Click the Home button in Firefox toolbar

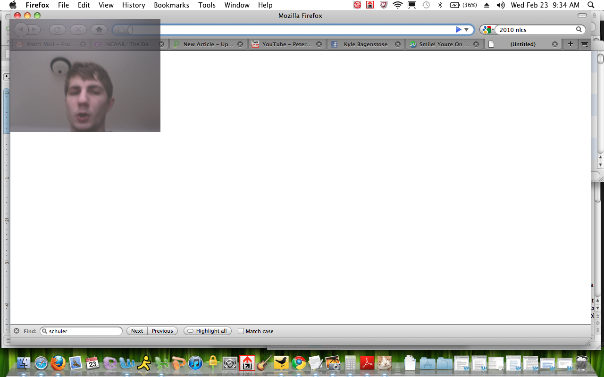(99, 30)
